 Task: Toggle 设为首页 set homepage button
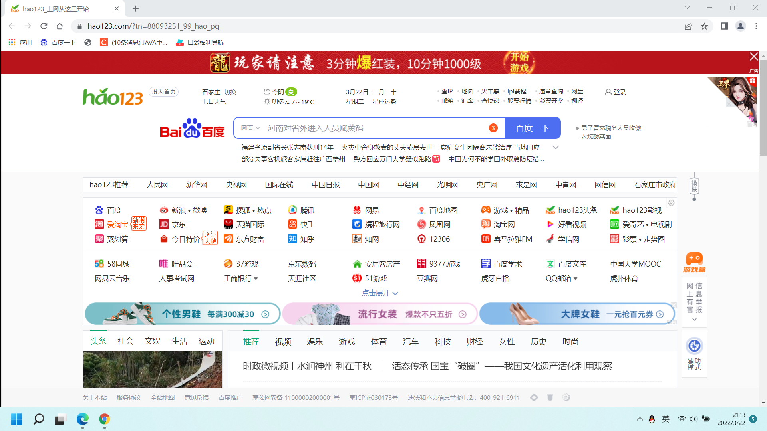[x=163, y=92]
